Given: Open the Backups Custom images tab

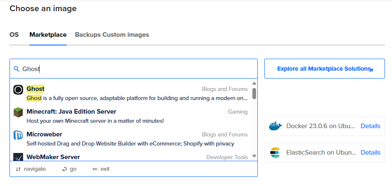Looking at the screenshot, I should 112,35.
